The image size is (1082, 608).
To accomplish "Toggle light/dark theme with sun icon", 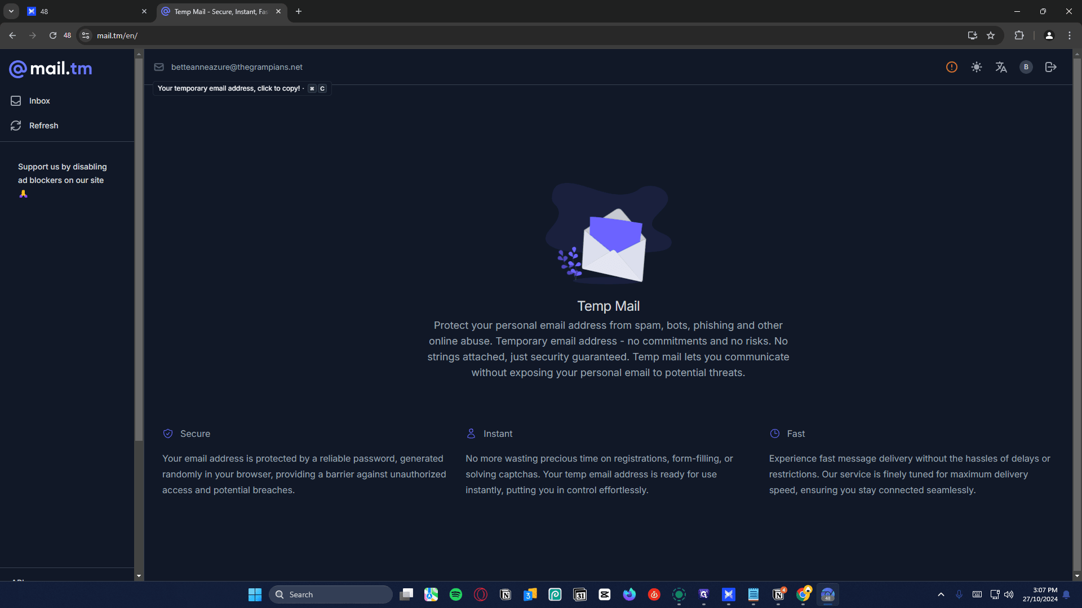I will pyautogui.click(x=977, y=67).
